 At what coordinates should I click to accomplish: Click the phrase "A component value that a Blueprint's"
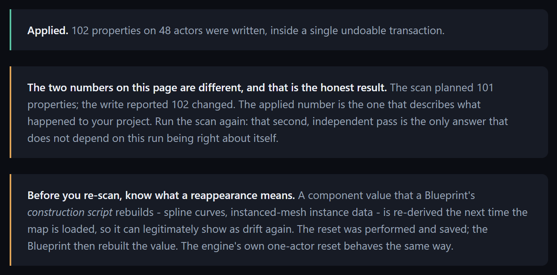click(x=387, y=195)
